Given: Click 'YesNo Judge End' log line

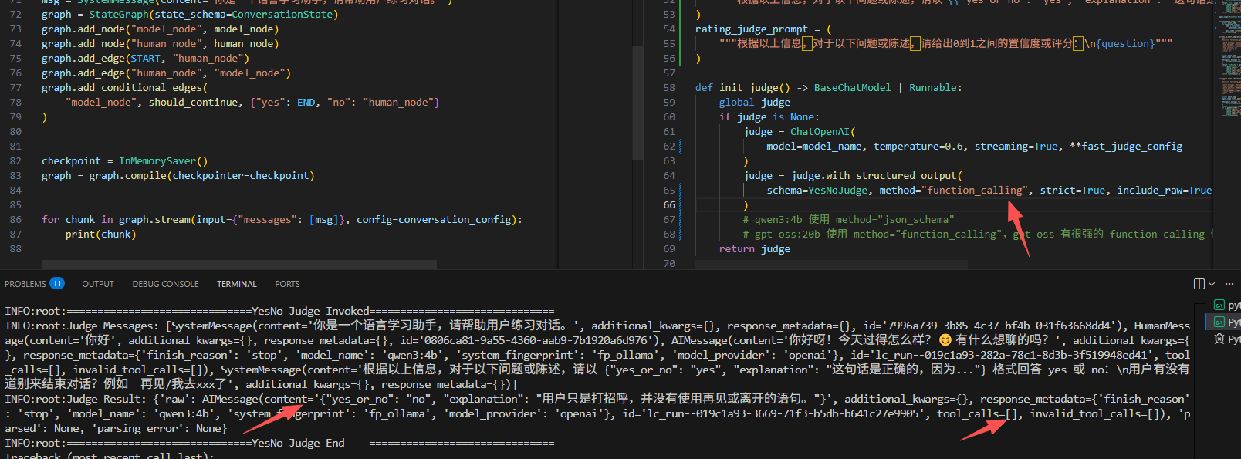Looking at the screenshot, I should click(279, 443).
